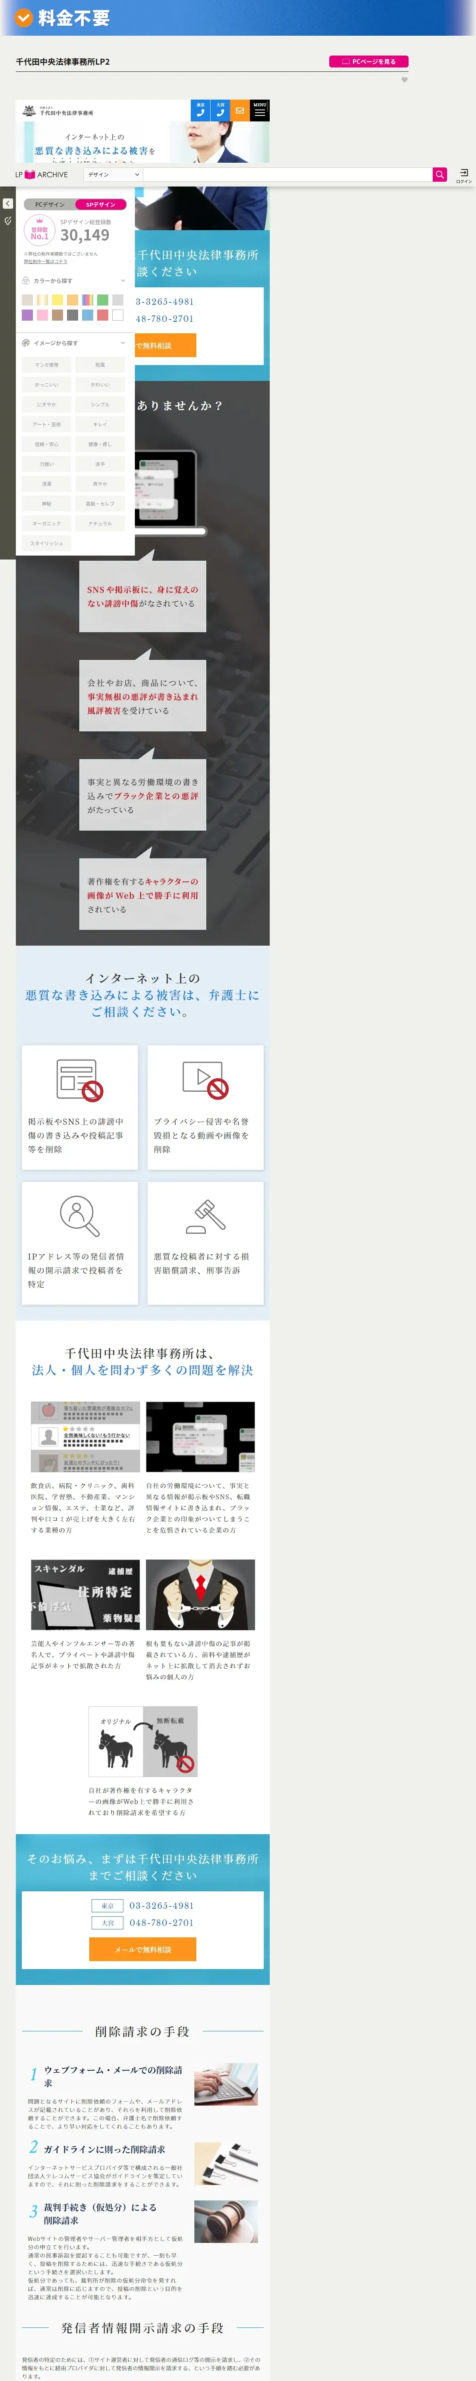Select the アート・芸術 tag

tap(46, 424)
